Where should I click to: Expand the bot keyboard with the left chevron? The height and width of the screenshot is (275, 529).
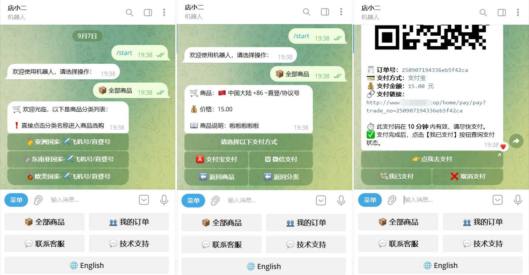144,199
